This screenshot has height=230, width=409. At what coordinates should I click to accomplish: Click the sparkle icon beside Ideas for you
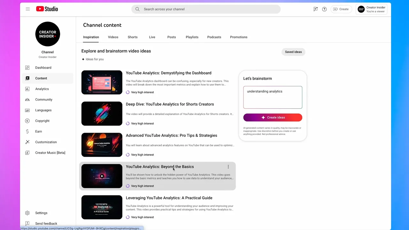pos(83,59)
